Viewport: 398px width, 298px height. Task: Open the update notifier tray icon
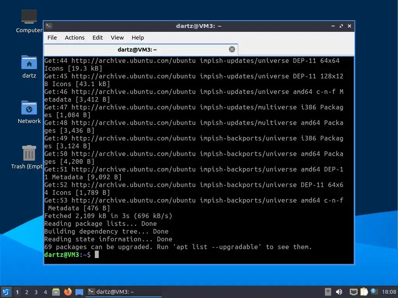pos(374,291)
